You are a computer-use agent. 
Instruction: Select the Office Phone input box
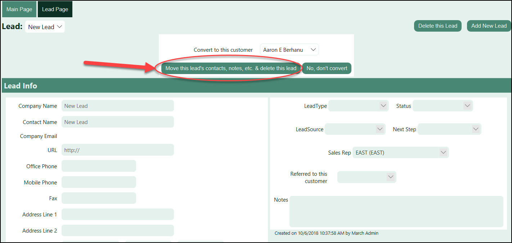pos(99,166)
